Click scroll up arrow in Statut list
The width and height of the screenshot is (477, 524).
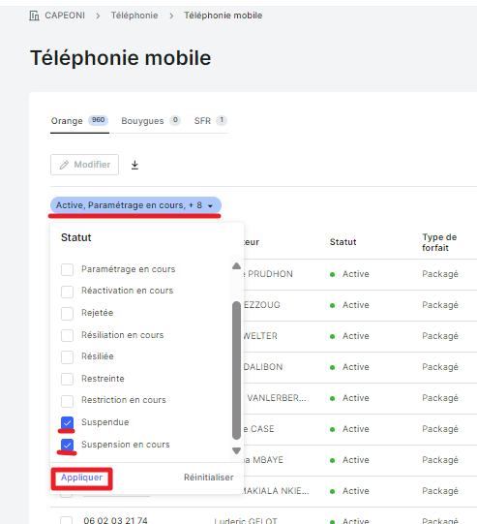tap(236, 266)
